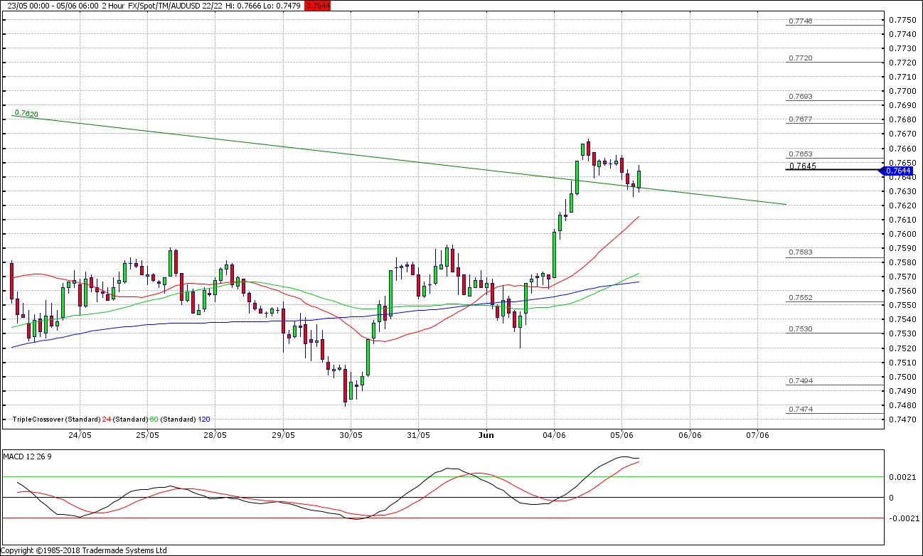The image size is (923, 556).
Task: Click the green 60 moving average period
Action: pos(154,419)
